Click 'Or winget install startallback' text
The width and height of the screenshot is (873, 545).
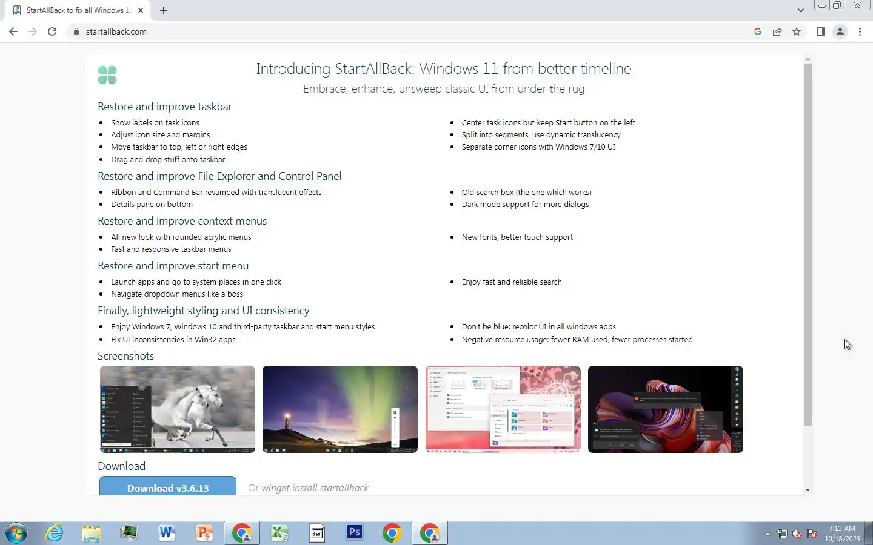coord(309,488)
